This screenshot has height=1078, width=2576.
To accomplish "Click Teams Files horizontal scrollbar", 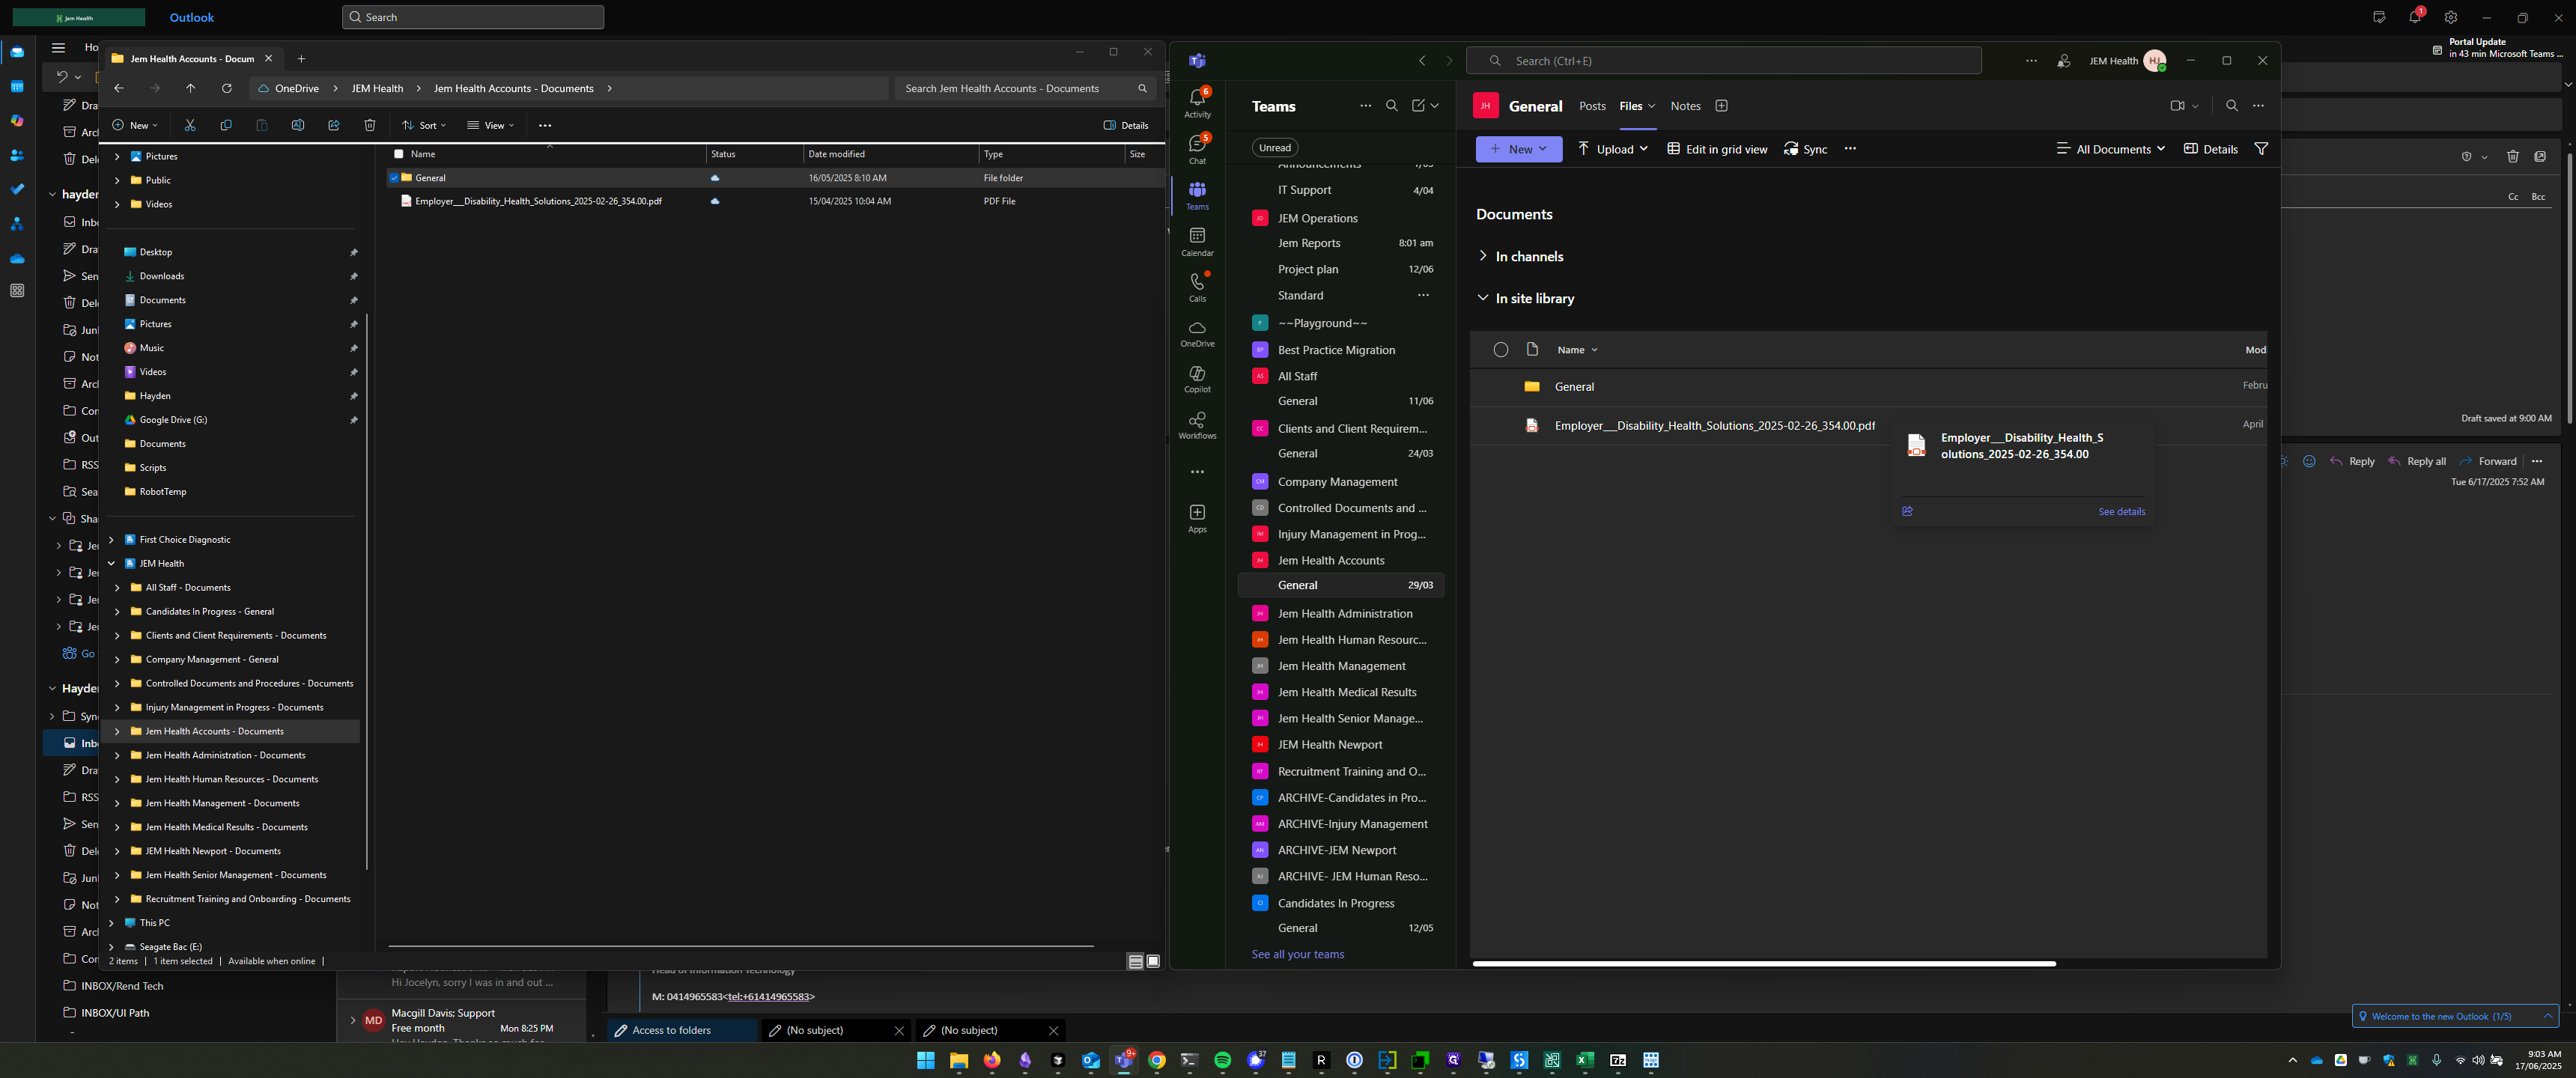I will point(1763,964).
